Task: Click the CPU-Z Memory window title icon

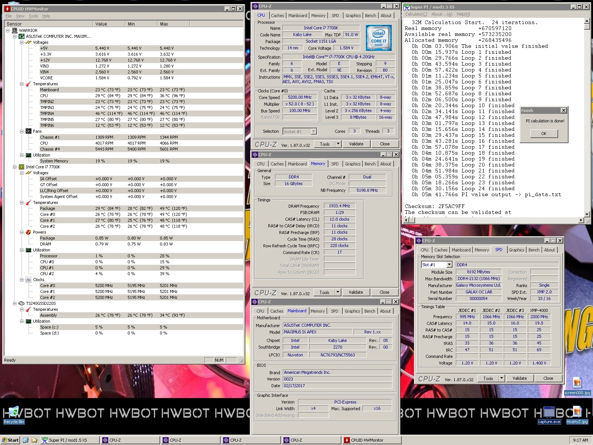Action: pyautogui.click(x=255, y=155)
